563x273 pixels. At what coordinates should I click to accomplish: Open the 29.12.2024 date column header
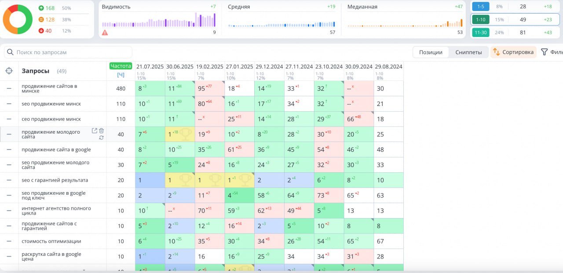[269, 67]
